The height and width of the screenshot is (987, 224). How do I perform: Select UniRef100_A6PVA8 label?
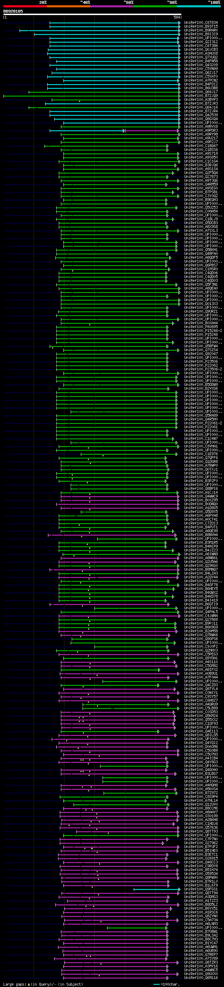(x=201, y=515)
